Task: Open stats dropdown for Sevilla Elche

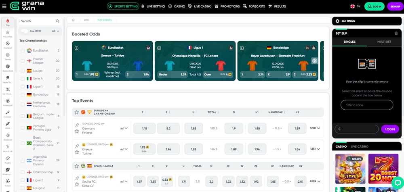Action: [x=124, y=182]
